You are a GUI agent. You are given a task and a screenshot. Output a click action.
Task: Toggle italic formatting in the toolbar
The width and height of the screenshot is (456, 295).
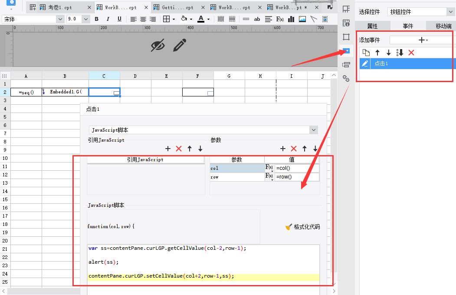(x=108, y=19)
